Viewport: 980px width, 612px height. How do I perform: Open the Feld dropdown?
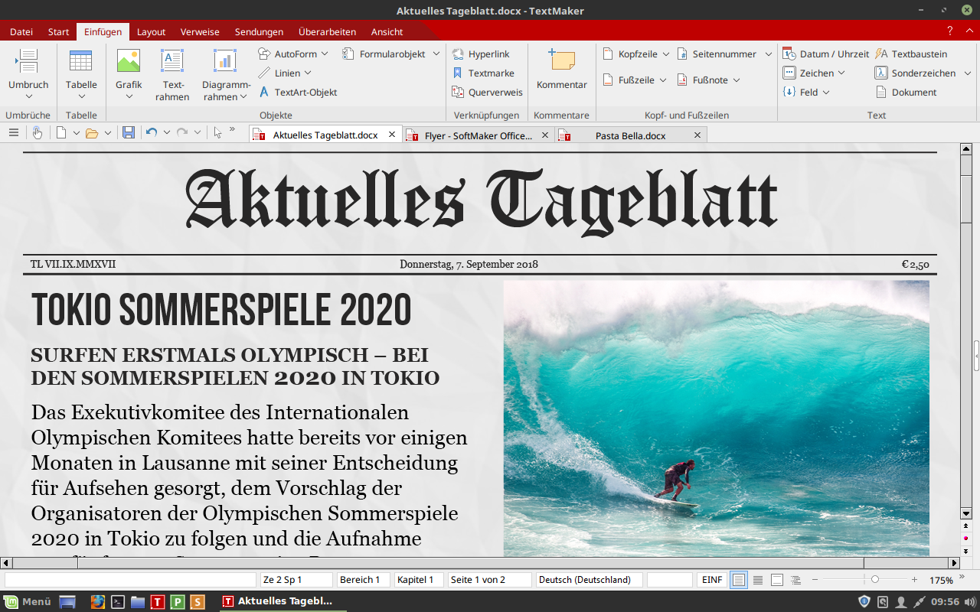[x=826, y=93]
